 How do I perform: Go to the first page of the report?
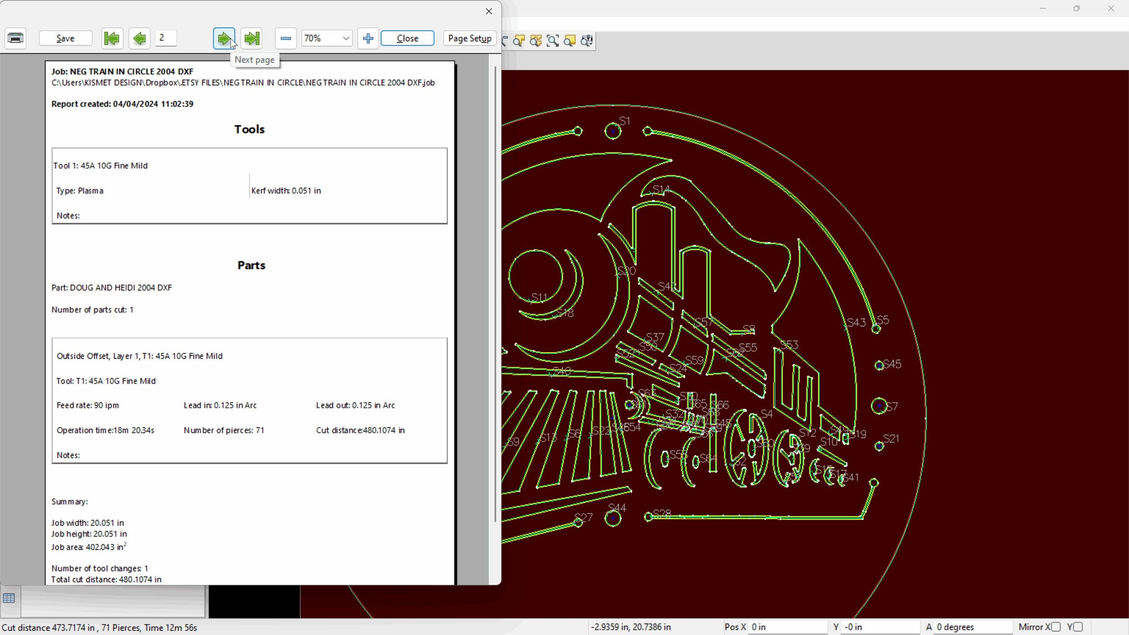tap(112, 38)
